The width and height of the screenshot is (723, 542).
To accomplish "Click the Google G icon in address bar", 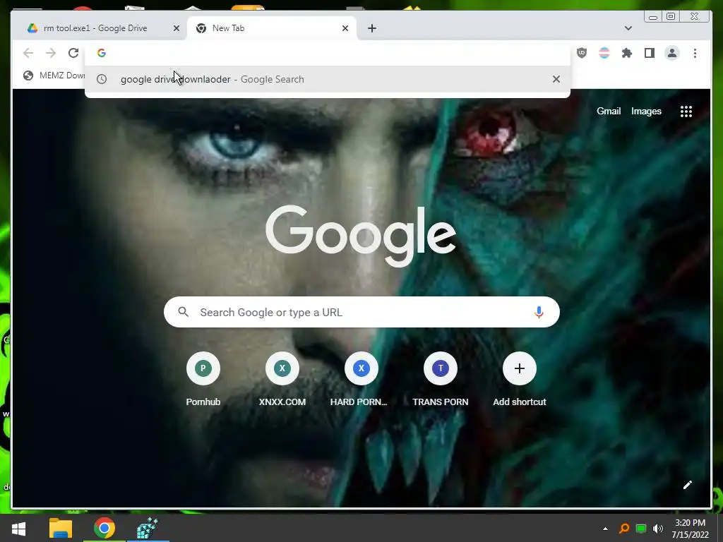I will coord(102,53).
